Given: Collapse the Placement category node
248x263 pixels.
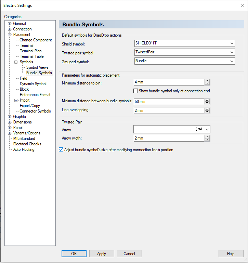Looking at the screenshot, I should [10, 35].
